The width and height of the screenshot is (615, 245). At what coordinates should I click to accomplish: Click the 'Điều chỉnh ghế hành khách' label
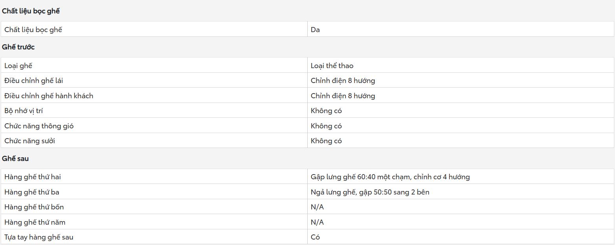tap(49, 95)
